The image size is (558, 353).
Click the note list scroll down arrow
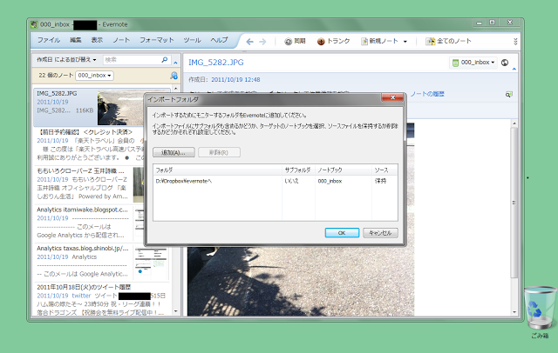(176, 311)
